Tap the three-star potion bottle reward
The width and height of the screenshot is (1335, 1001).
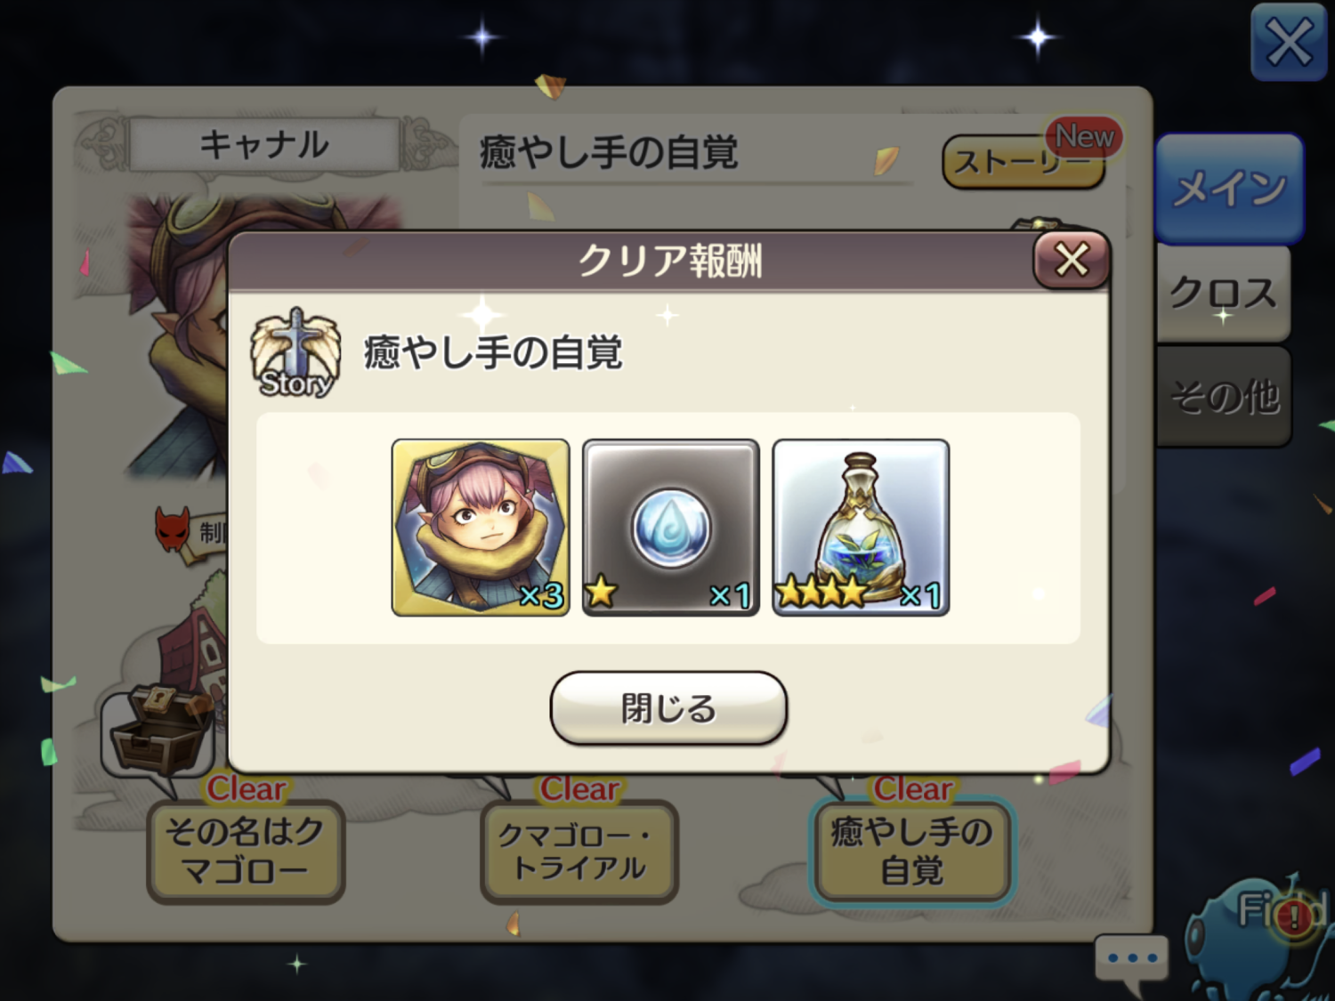pyautogui.click(x=861, y=527)
